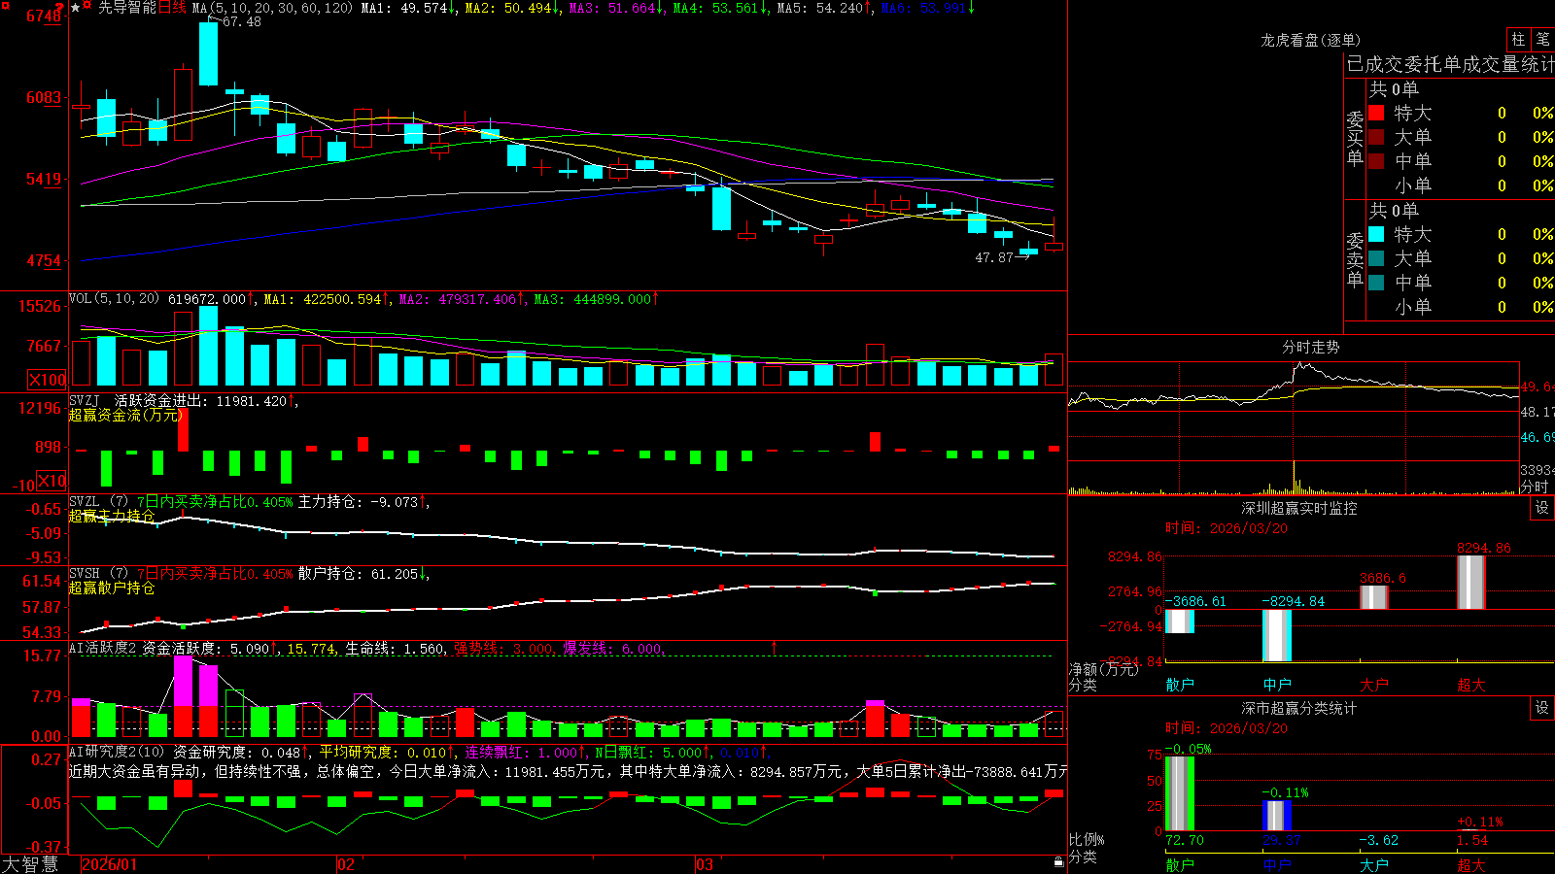Click the blue 中户 bar labeled -0.11%

pos(1277,816)
